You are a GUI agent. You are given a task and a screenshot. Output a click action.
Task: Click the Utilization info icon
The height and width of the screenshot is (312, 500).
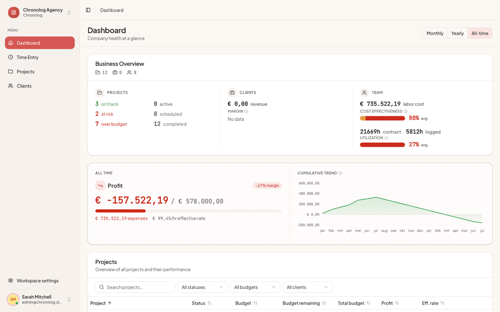click(386, 138)
